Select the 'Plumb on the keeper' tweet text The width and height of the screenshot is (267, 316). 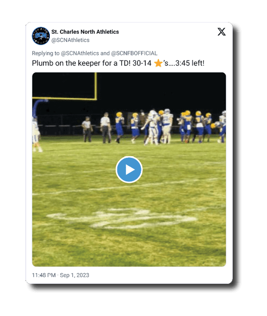[x=118, y=63]
